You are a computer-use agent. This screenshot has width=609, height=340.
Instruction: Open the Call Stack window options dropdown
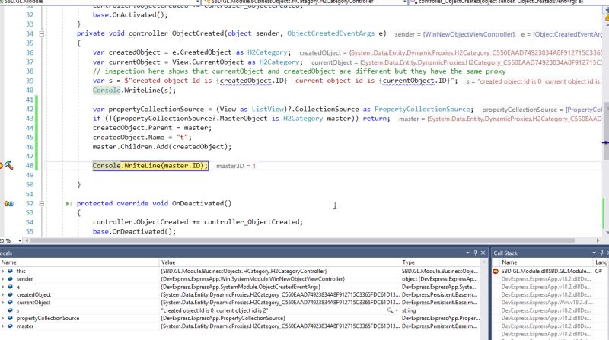[x=595, y=253]
